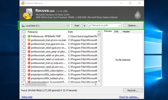Click red status dot for professionalr_retail-ppd.xrm-m

point(29,48)
